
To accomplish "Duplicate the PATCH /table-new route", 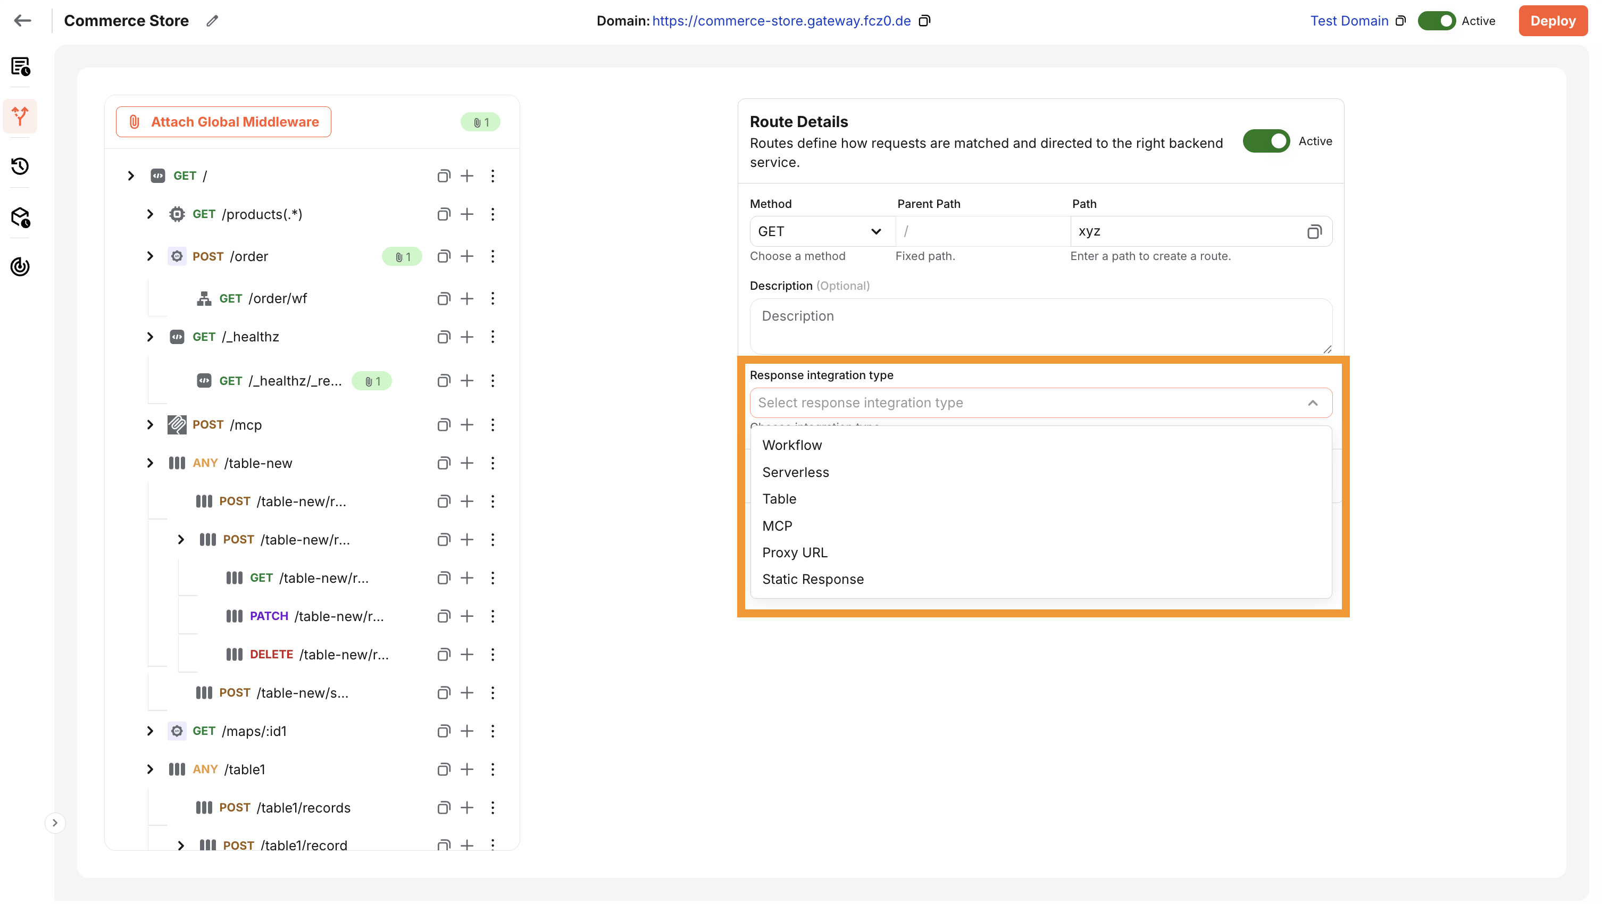I will coord(444,616).
